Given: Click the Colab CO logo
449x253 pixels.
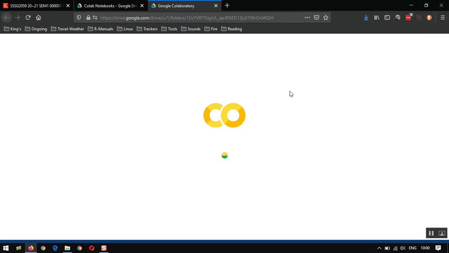Looking at the screenshot, I should (224, 115).
